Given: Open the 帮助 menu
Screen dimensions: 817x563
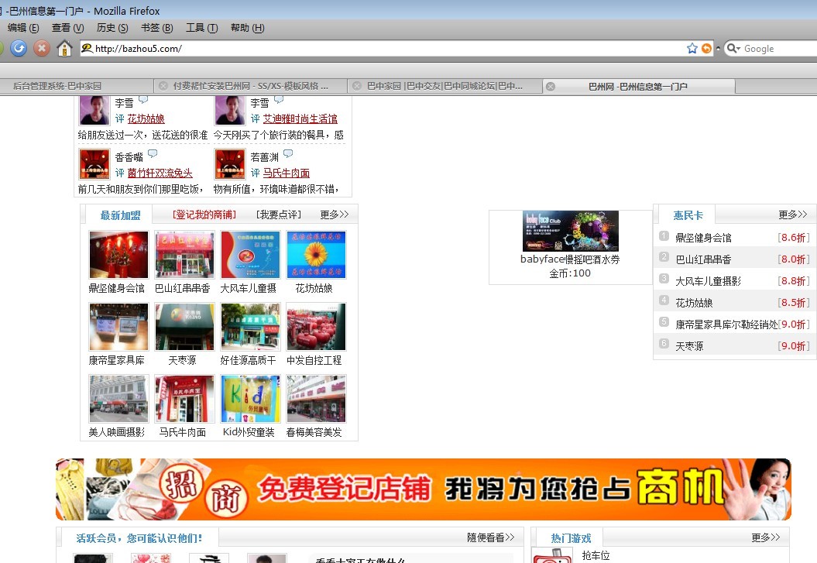Looking at the screenshot, I should point(248,28).
